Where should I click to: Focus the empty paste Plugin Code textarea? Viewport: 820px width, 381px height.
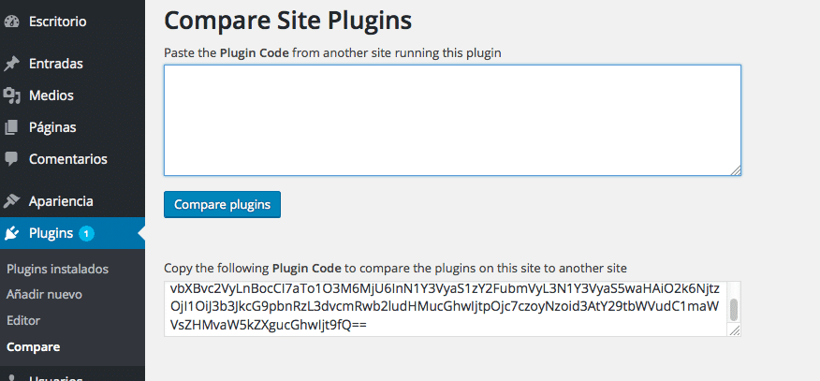(x=452, y=120)
